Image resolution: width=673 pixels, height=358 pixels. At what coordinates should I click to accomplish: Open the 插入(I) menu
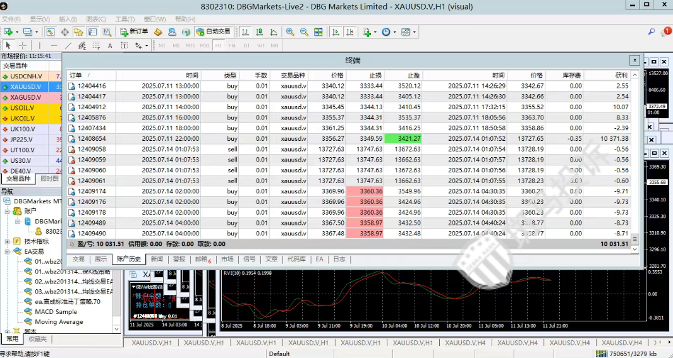[68, 19]
